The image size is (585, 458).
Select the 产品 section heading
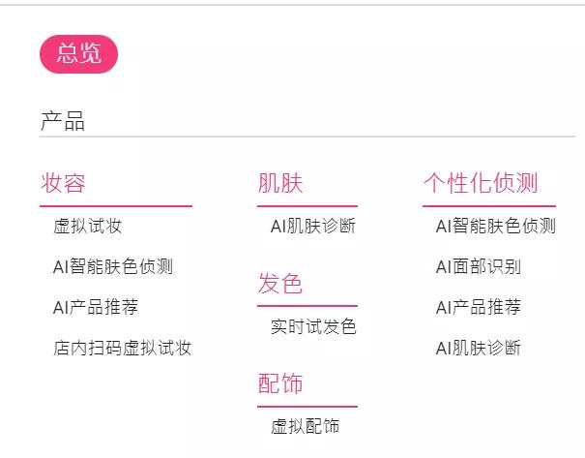[63, 121]
